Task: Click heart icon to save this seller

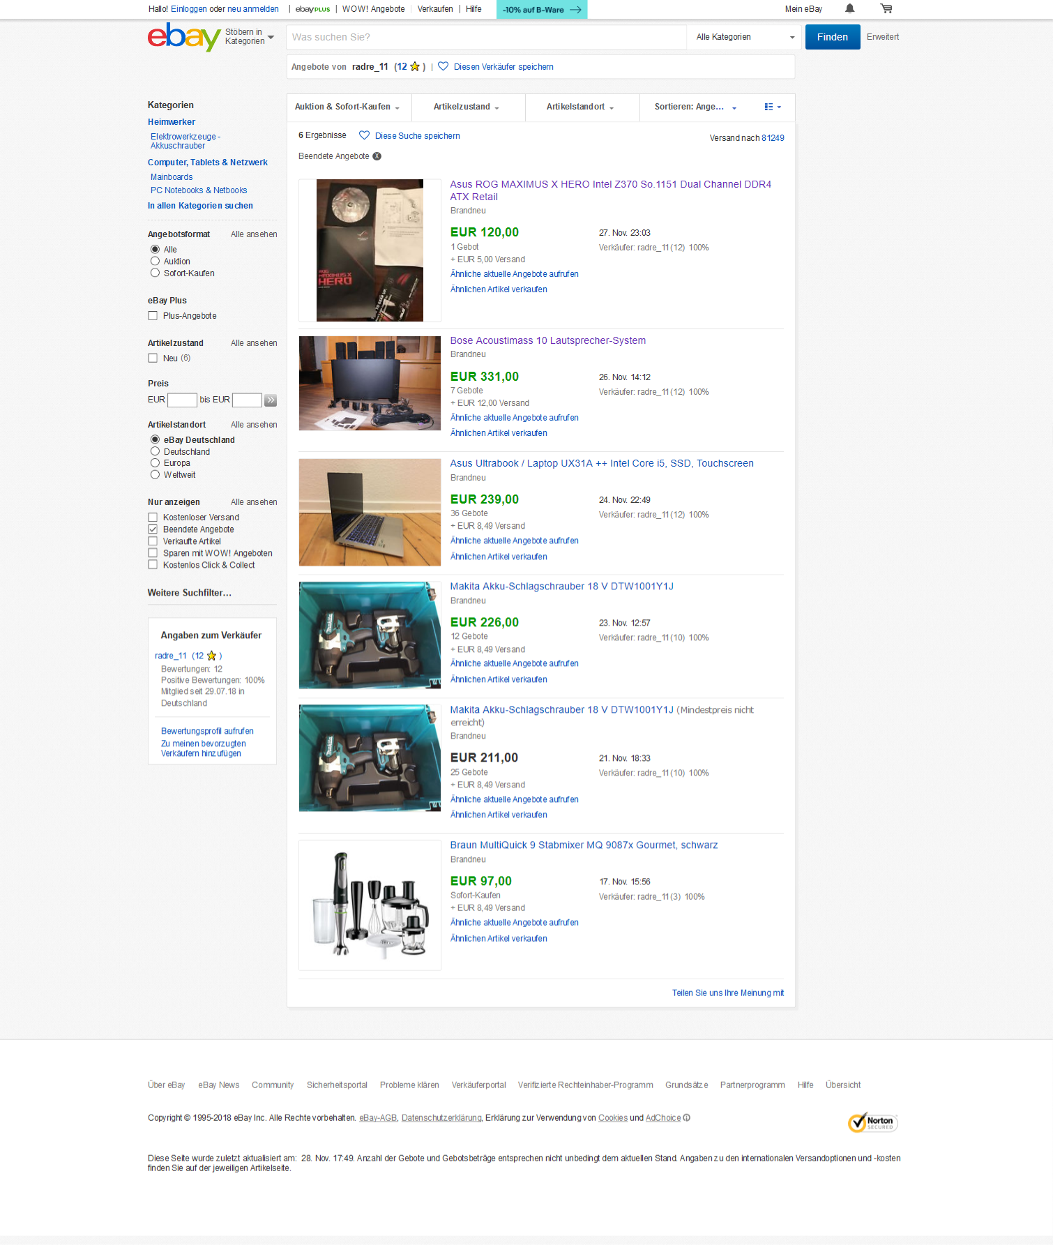Action: pos(443,66)
